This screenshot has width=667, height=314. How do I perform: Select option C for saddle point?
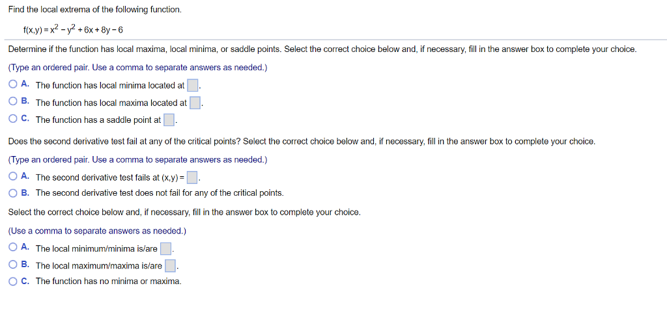coord(13,119)
